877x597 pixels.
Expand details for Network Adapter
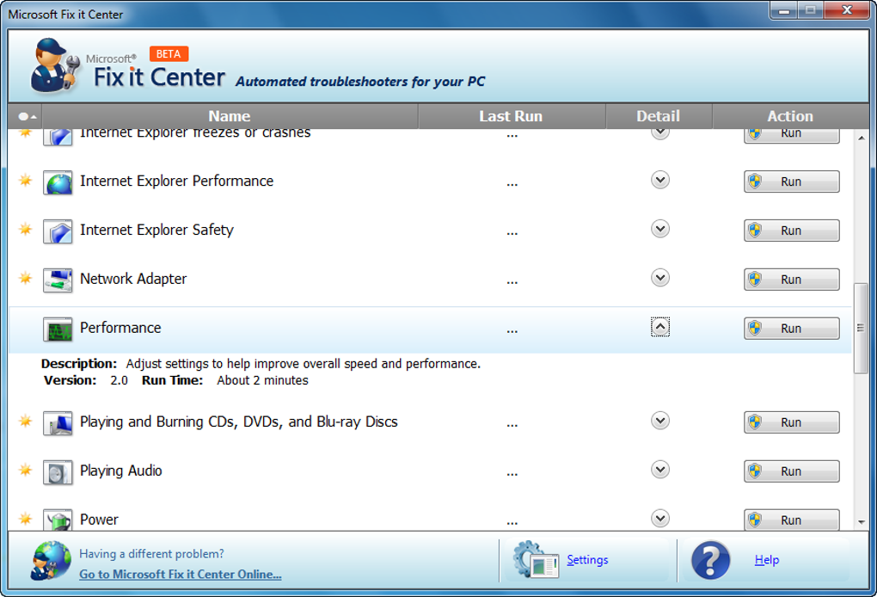[x=660, y=278]
